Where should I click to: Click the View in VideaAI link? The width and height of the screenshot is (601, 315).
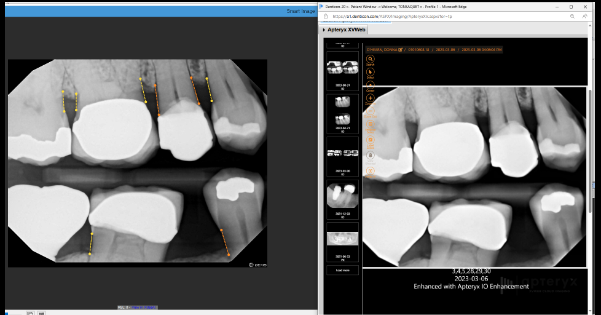pos(144,308)
